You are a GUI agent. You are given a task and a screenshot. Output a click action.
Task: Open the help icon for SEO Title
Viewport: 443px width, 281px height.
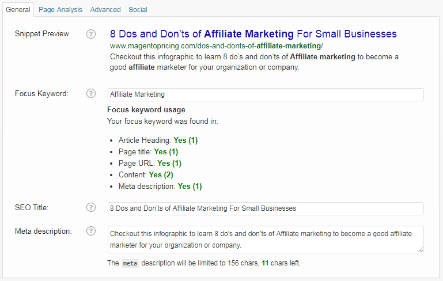pos(90,207)
